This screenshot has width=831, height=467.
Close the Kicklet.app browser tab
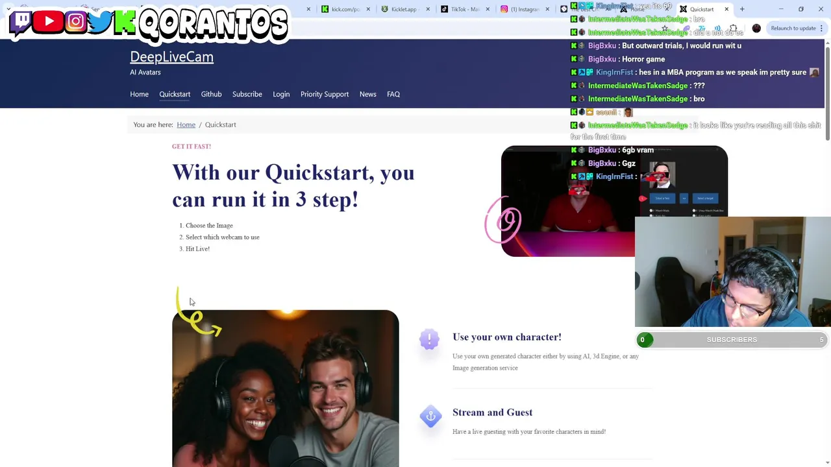pos(428,9)
